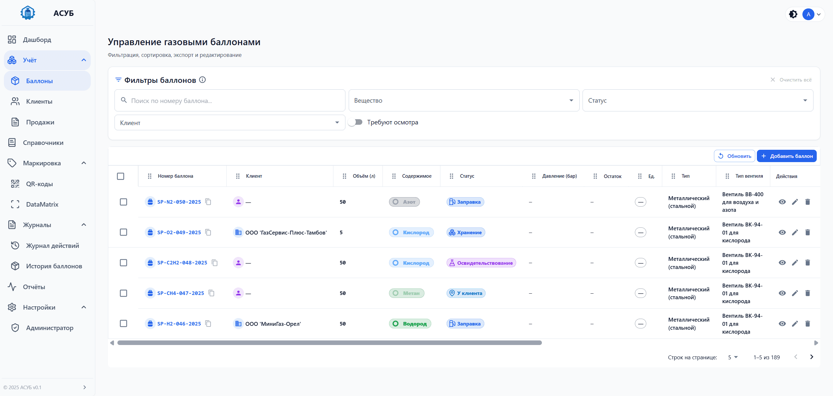Screen dimensions: 833x396
Task: Delete the SP-H2-046-2025 cylinder row
Action: (x=807, y=324)
